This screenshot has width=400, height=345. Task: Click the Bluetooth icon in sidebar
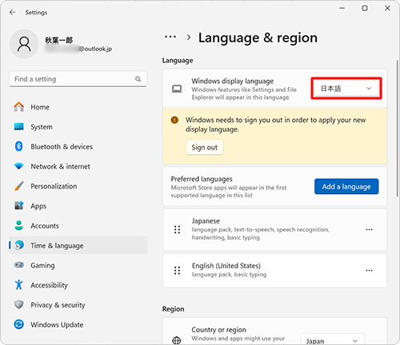click(x=18, y=146)
